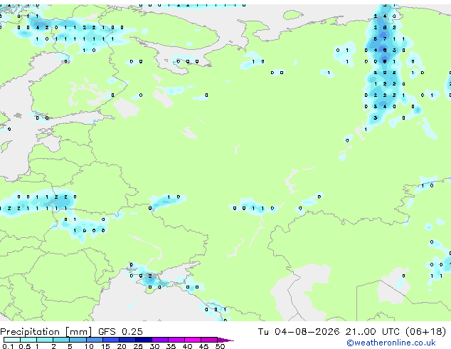Click the '(06+18)' forecast run label
The height and width of the screenshot is (349, 451).
coord(425,332)
